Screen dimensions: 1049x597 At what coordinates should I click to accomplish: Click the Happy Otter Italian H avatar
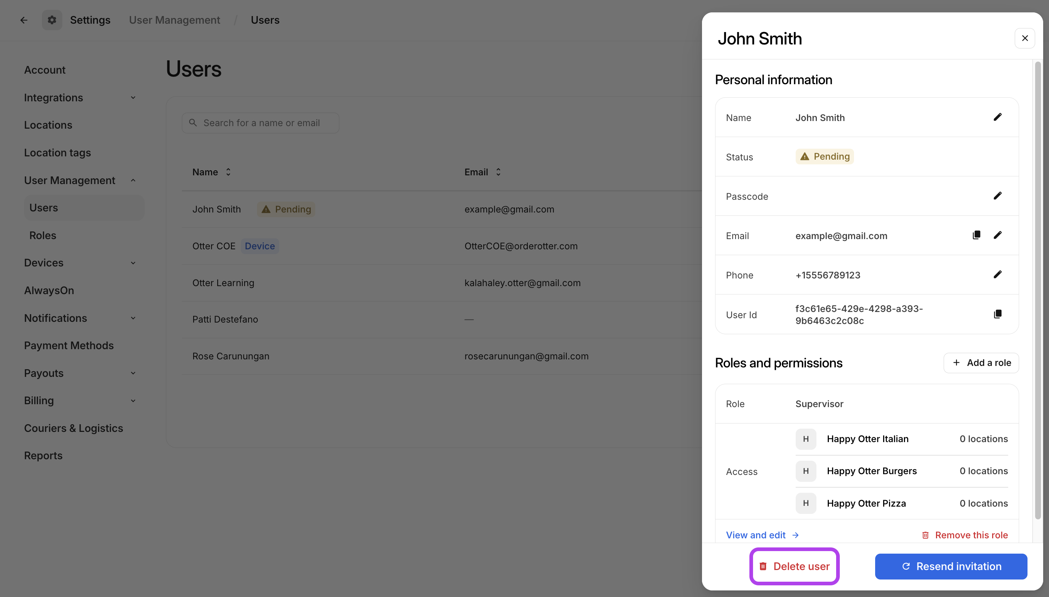[806, 439]
